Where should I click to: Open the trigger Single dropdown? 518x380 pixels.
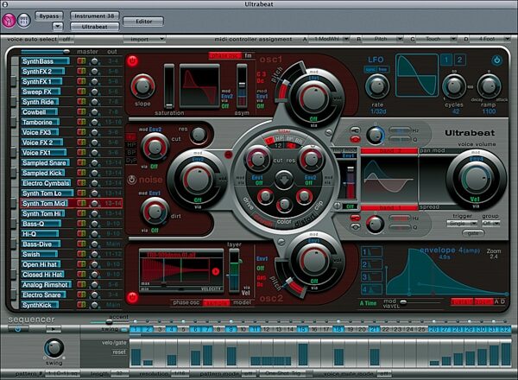coord(462,224)
